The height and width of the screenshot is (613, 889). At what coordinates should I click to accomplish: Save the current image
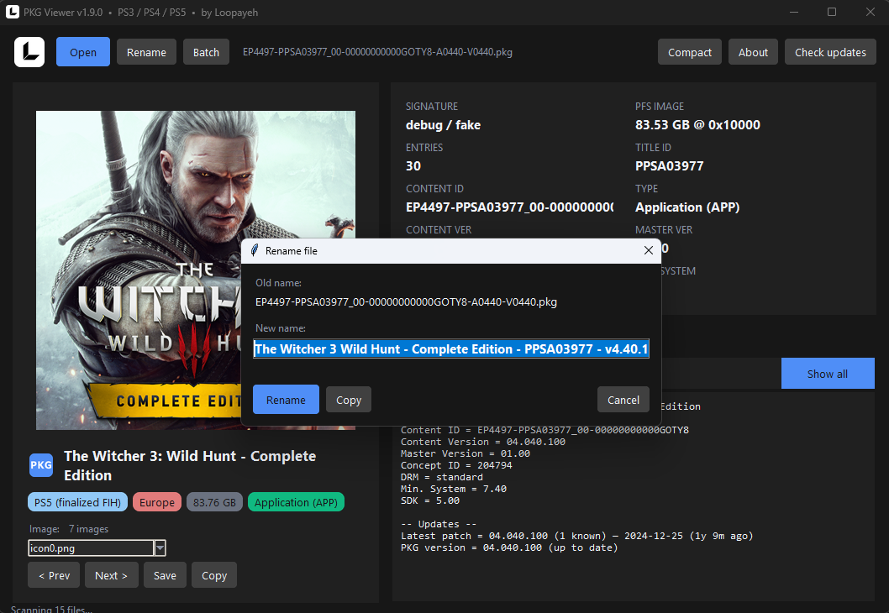pyautogui.click(x=165, y=575)
